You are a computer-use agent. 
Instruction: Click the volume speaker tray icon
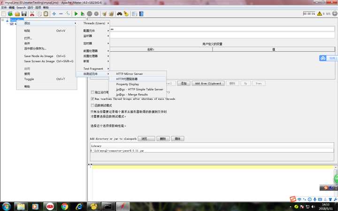click(313, 207)
